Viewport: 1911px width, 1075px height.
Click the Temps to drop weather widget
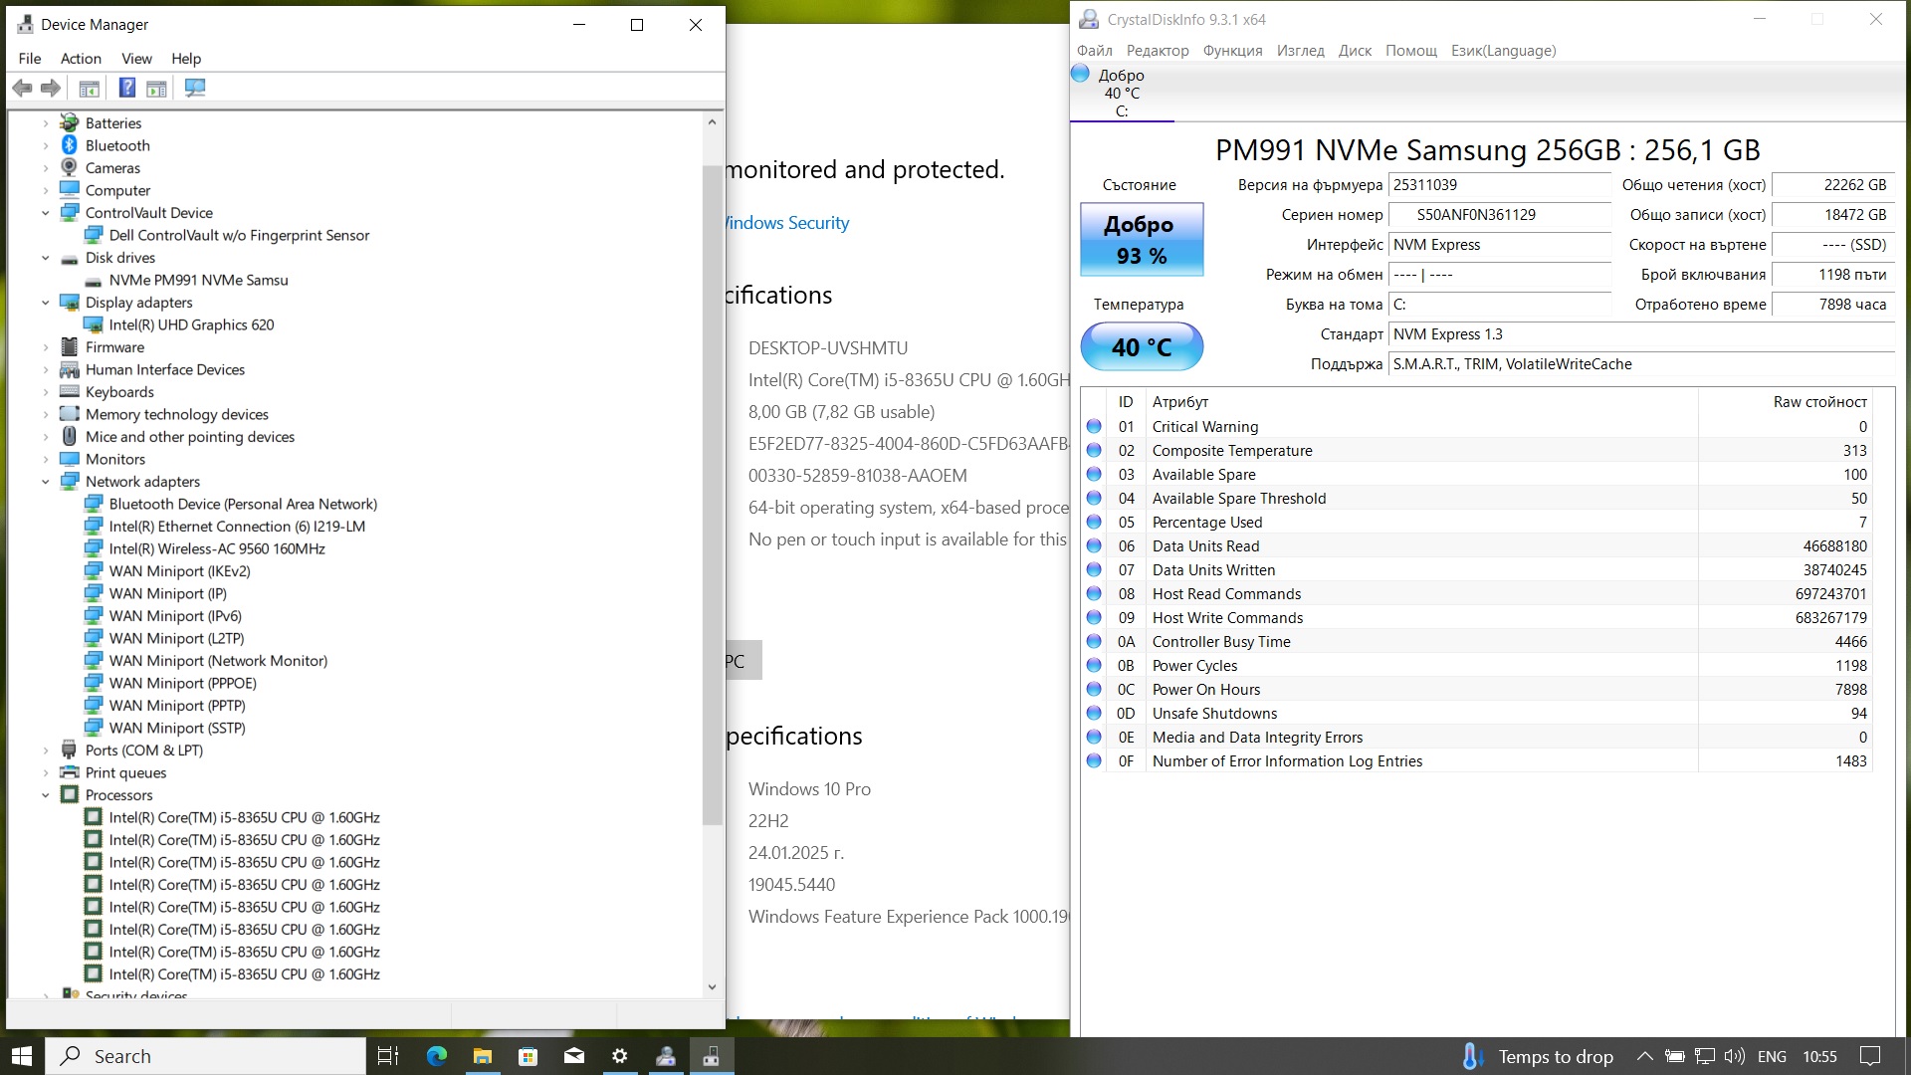tap(1538, 1056)
